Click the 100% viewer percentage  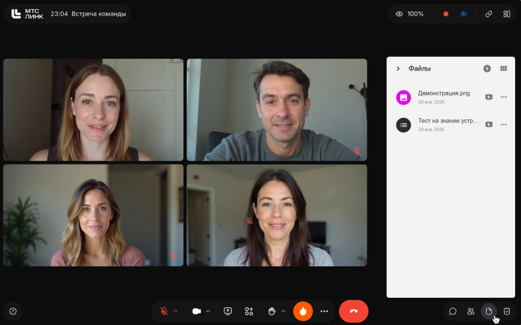pyautogui.click(x=416, y=14)
